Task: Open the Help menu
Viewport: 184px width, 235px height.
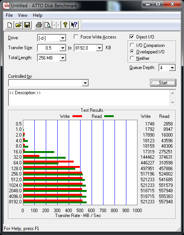Action: tap(37, 15)
